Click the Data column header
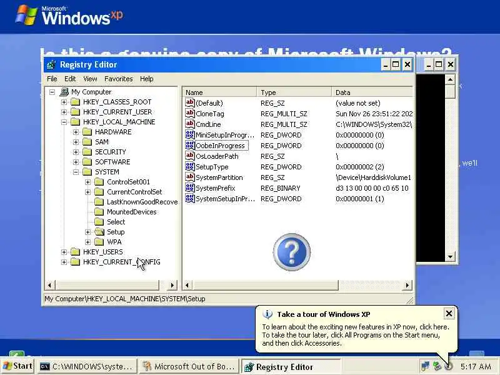500x375 pixels. (372, 92)
